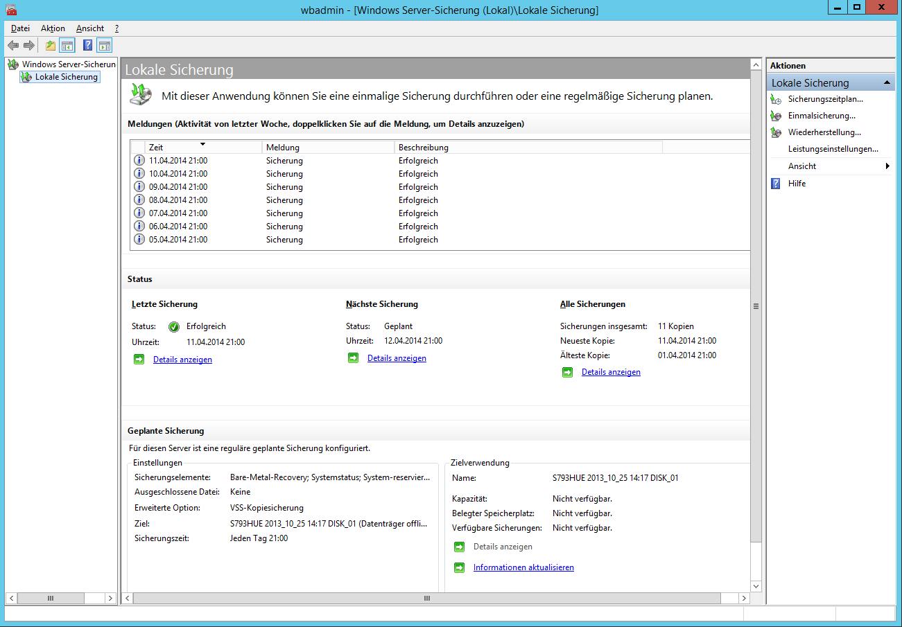Click the up-one-level folder toolbar icon
This screenshot has width=902, height=627.
pos(50,46)
